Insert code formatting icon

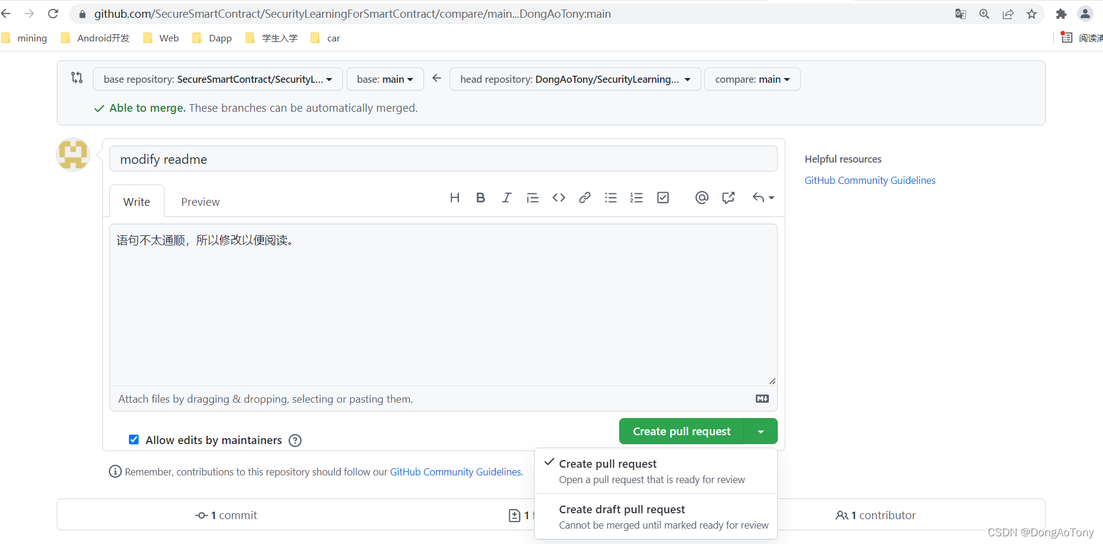click(558, 197)
